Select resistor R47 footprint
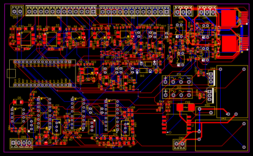 click(168, 111)
